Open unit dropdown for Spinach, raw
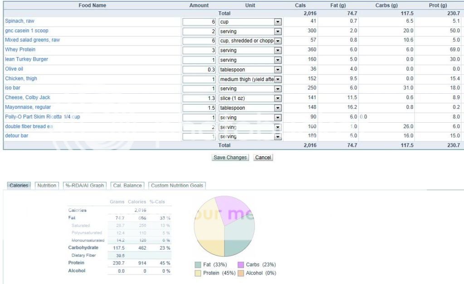464x284 pixels. pyautogui.click(x=278, y=22)
